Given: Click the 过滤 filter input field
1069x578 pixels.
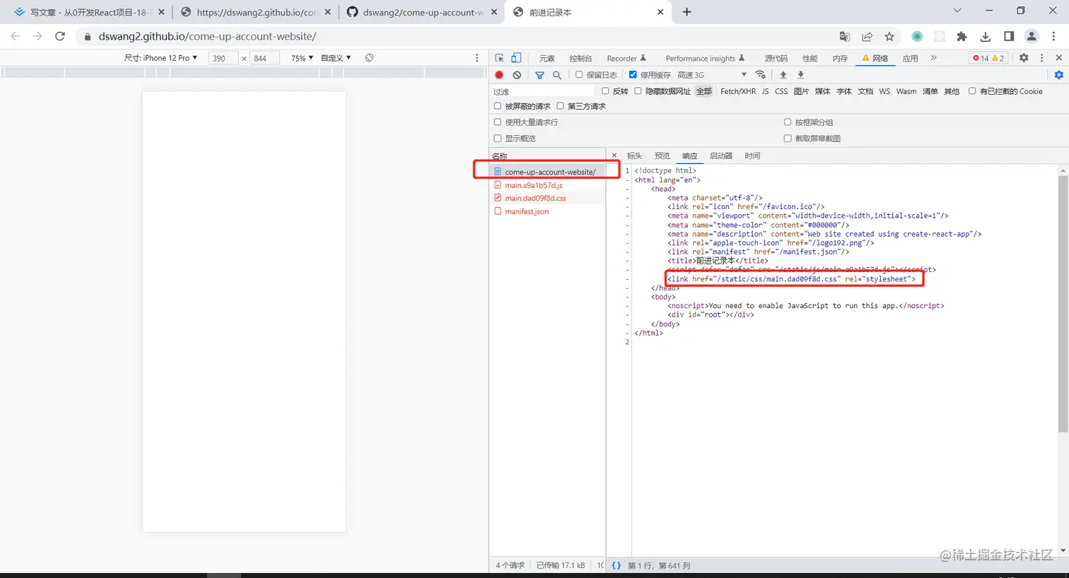Looking at the screenshot, I should [543, 91].
